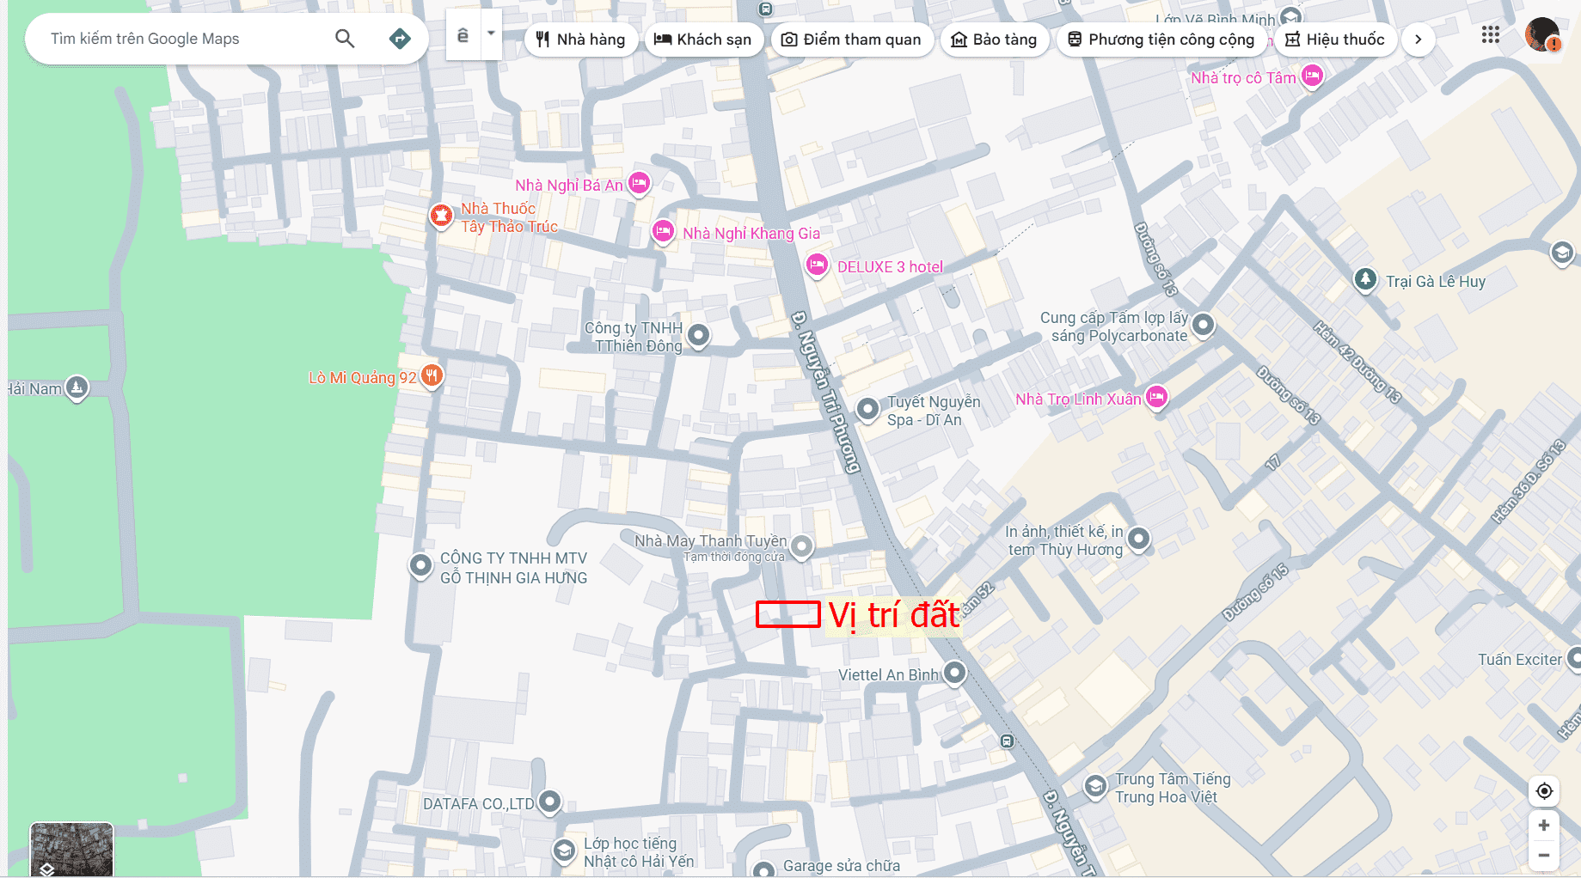The height and width of the screenshot is (878, 1581).
Task: Open the Google account avatar
Action: pyautogui.click(x=1542, y=35)
